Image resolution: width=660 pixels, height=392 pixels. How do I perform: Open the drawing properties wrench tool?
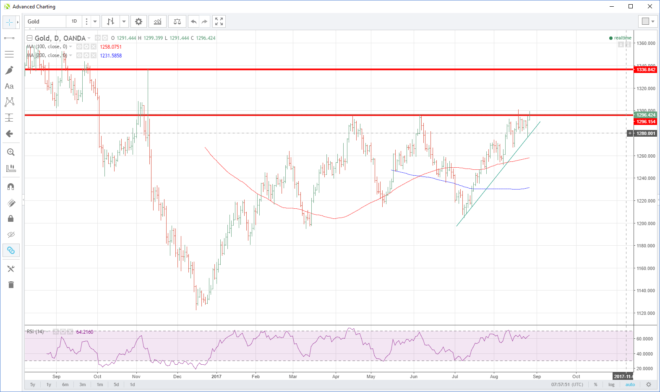tap(11, 269)
